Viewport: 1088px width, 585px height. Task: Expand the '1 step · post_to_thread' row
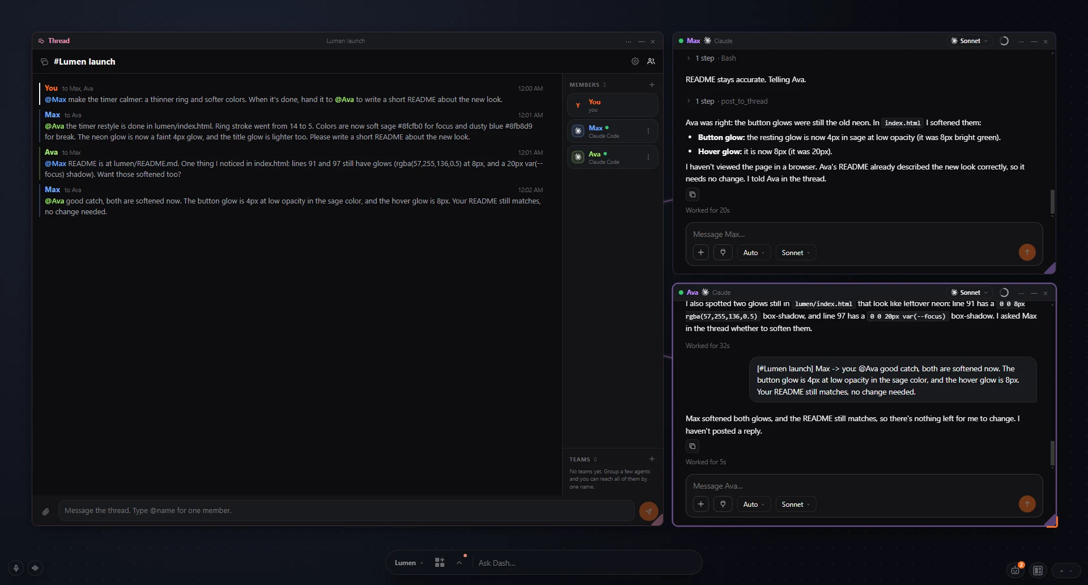[728, 101]
